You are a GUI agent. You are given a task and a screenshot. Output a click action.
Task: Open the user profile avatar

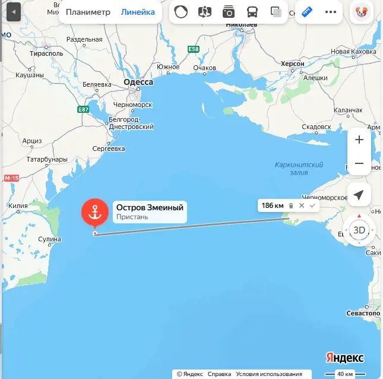(x=362, y=12)
